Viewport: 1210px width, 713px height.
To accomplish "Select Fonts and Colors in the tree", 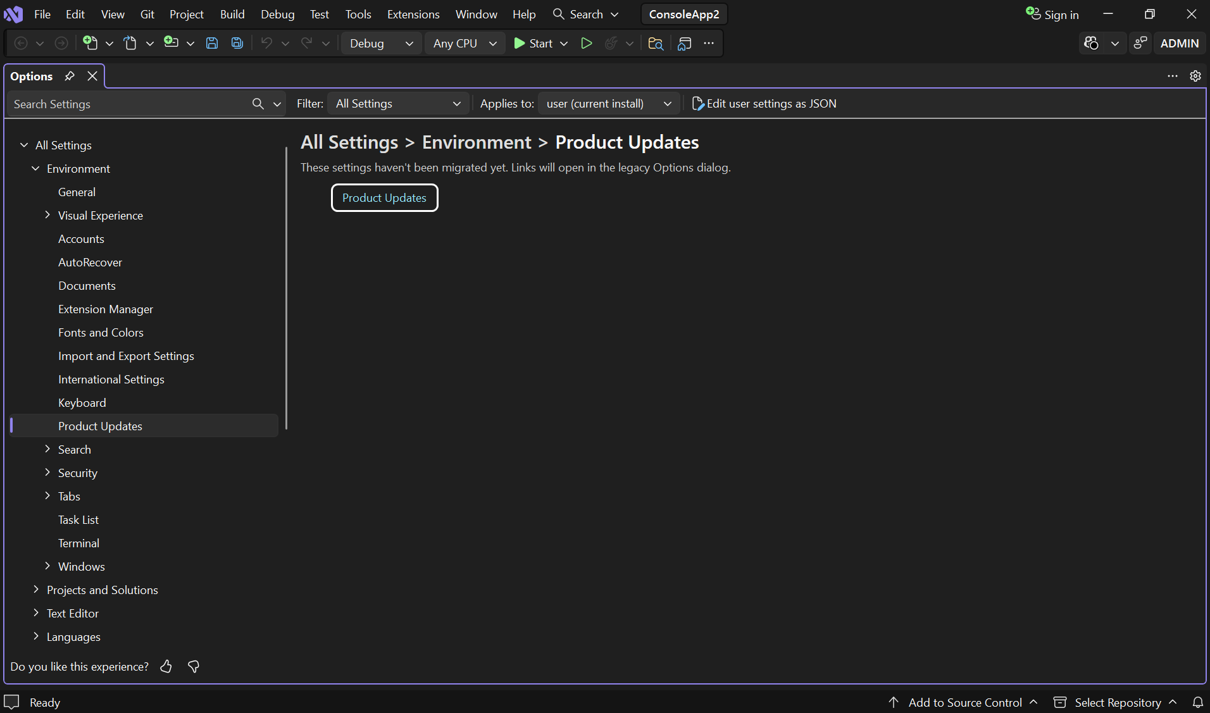I will click(101, 333).
